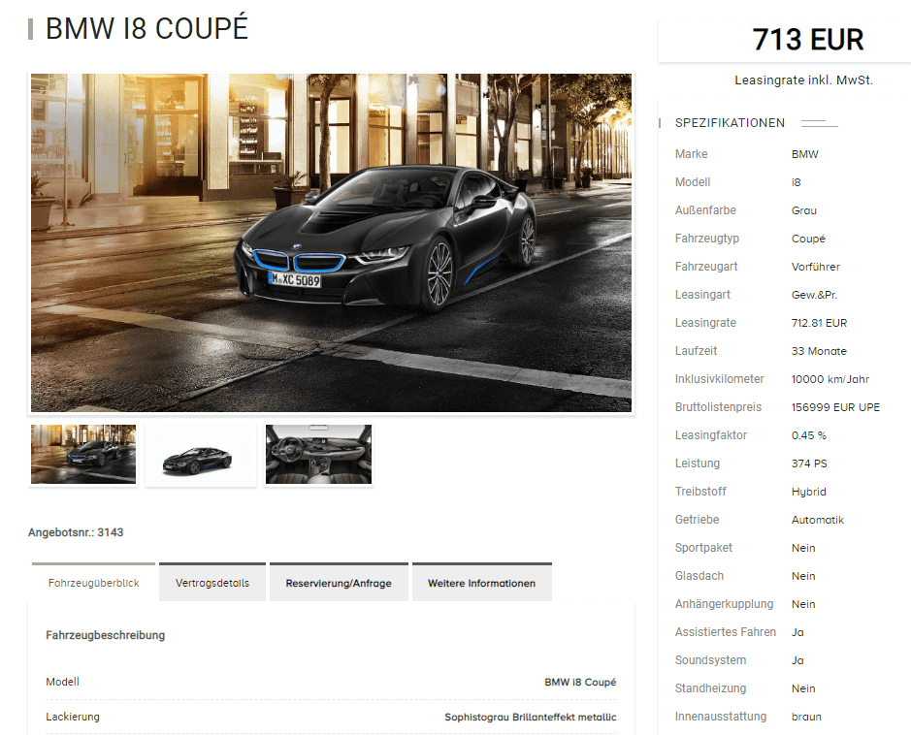Click the Soundsystem label
This screenshot has width=911, height=735.
[x=710, y=660]
